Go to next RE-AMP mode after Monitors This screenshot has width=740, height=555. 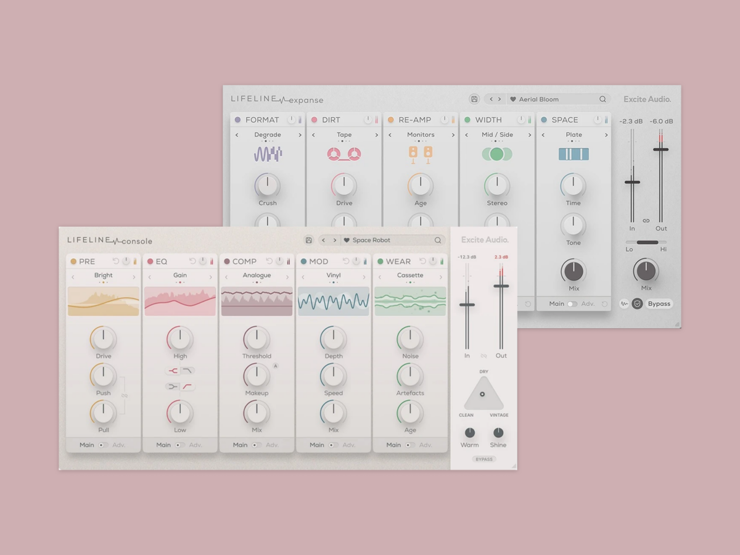coord(453,135)
